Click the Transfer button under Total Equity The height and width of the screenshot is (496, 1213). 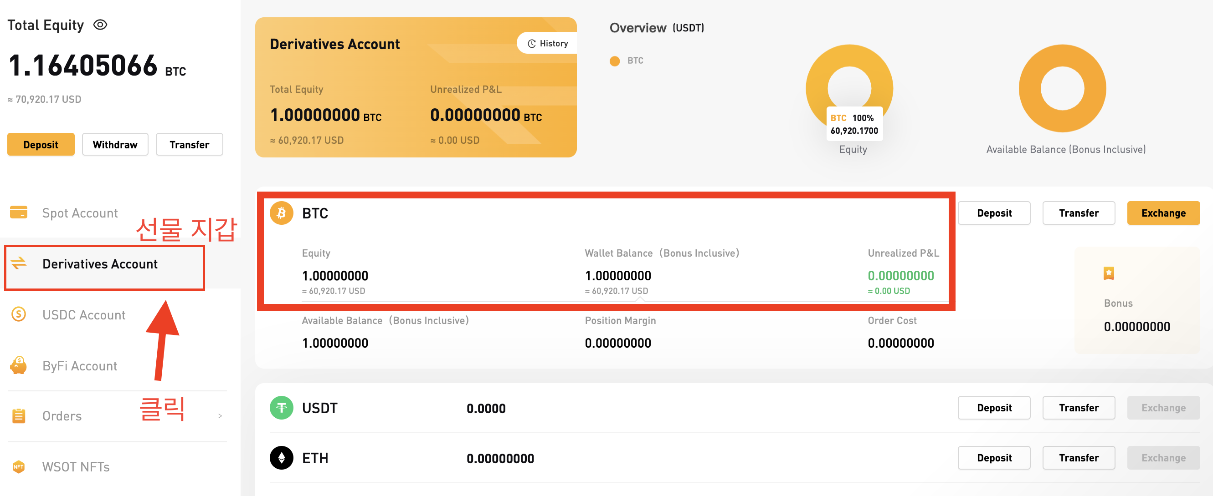(x=189, y=144)
